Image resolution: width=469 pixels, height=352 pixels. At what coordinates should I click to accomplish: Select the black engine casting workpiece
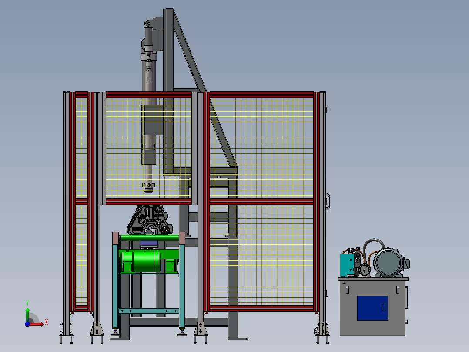(x=150, y=220)
